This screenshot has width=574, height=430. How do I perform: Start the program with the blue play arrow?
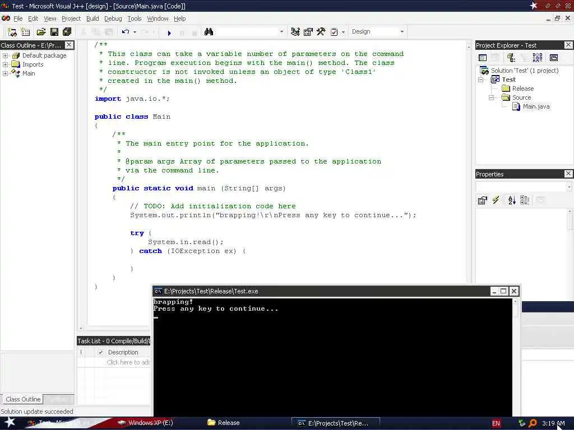(169, 33)
